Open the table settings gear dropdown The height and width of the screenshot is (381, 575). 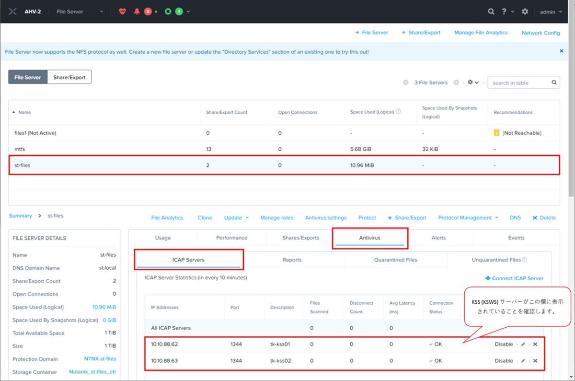click(x=473, y=83)
